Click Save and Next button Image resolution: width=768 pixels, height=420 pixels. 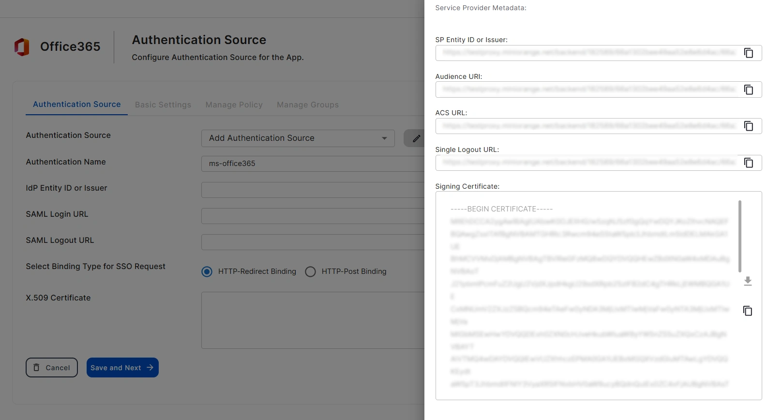tap(122, 368)
